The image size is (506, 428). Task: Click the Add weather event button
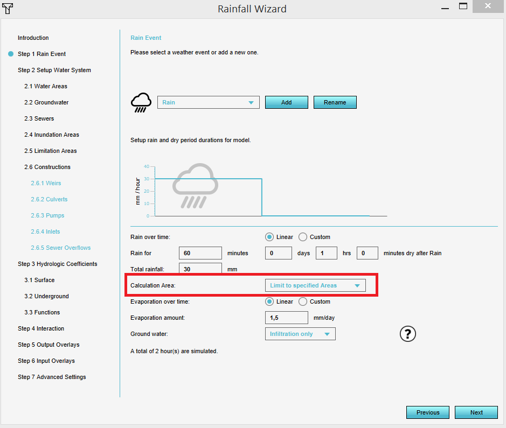pyautogui.click(x=286, y=102)
